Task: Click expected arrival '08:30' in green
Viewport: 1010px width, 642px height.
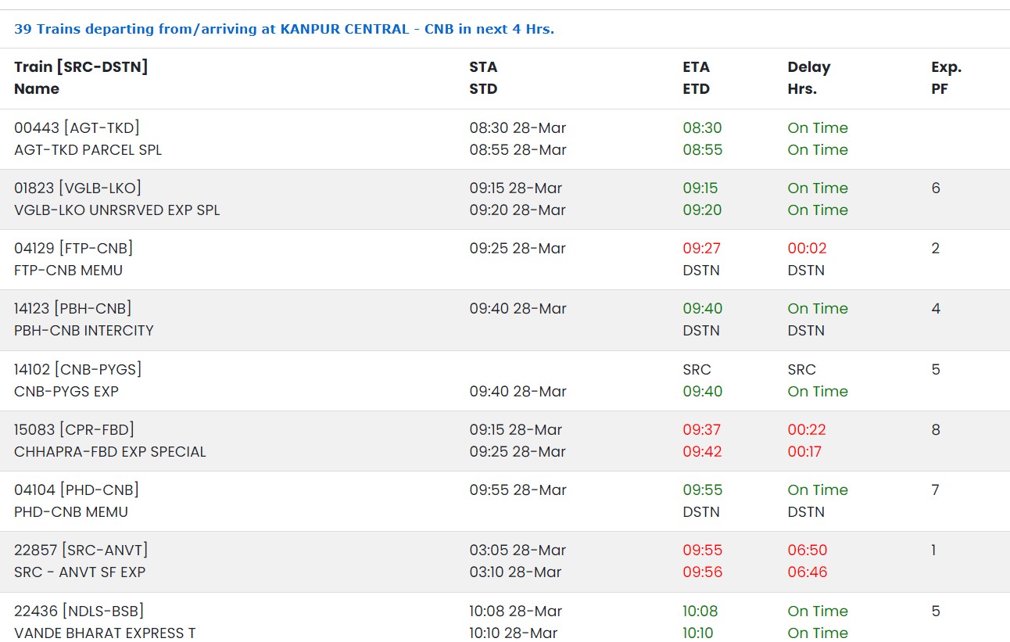Action: [x=702, y=128]
